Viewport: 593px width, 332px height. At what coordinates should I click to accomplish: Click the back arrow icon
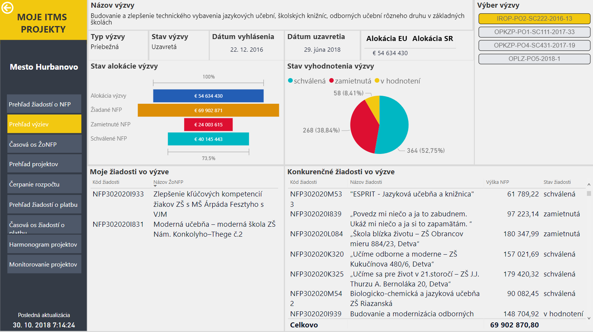pos(7,8)
